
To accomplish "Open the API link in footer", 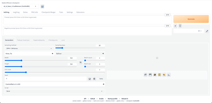I will click(x=85, y=99).
